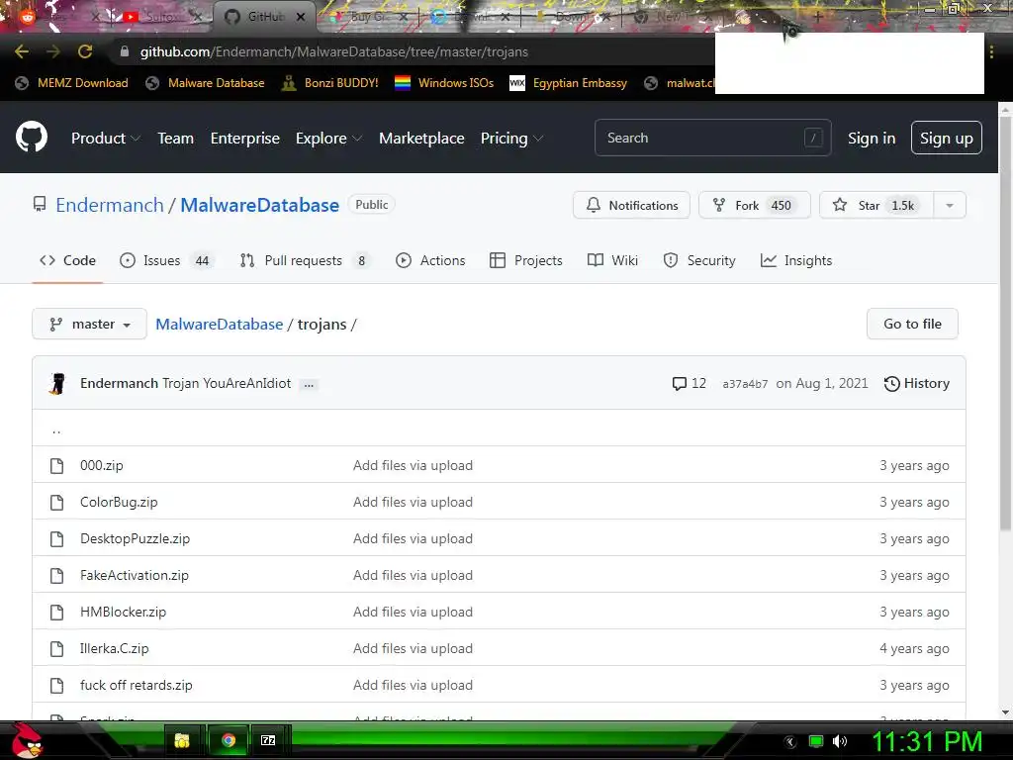Open the Pull requests tab
This screenshot has width=1013, height=760.
click(x=305, y=260)
